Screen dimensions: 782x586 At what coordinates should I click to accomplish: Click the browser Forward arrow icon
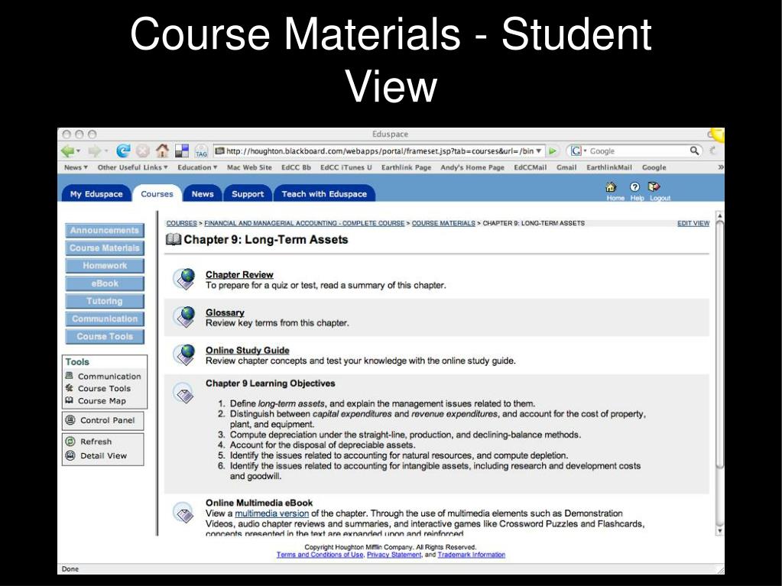[94, 151]
